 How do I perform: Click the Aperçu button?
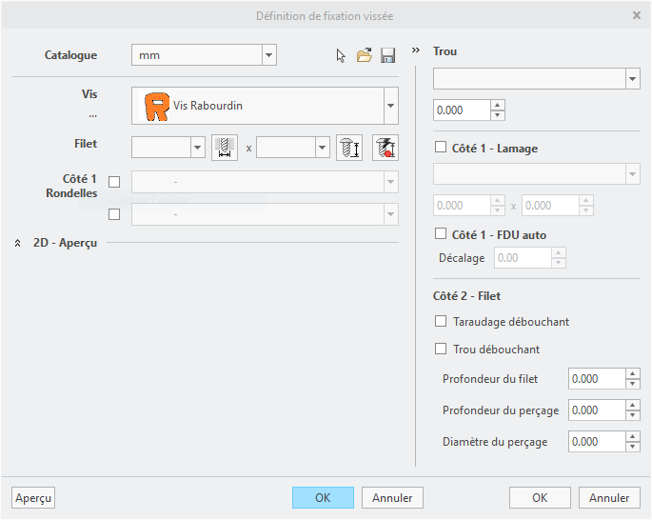33,498
